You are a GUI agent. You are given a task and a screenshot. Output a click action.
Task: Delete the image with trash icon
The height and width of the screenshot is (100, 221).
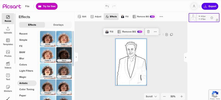click(x=148, y=32)
